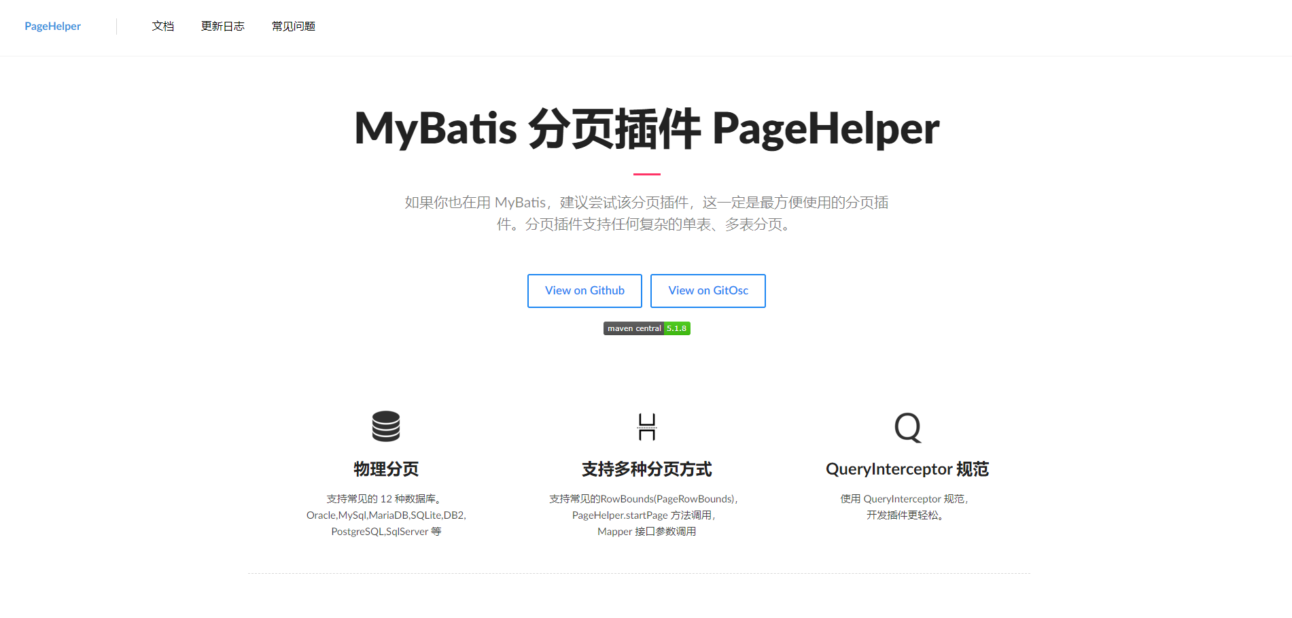Select the 物理分页 feature heading
The height and width of the screenshot is (618, 1292).
pyautogui.click(x=385, y=469)
